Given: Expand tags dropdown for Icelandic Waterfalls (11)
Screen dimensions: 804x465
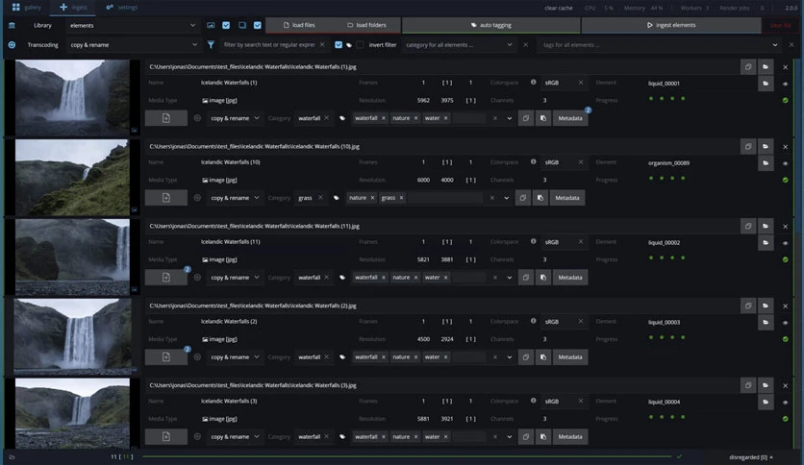Looking at the screenshot, I should 509,278.
